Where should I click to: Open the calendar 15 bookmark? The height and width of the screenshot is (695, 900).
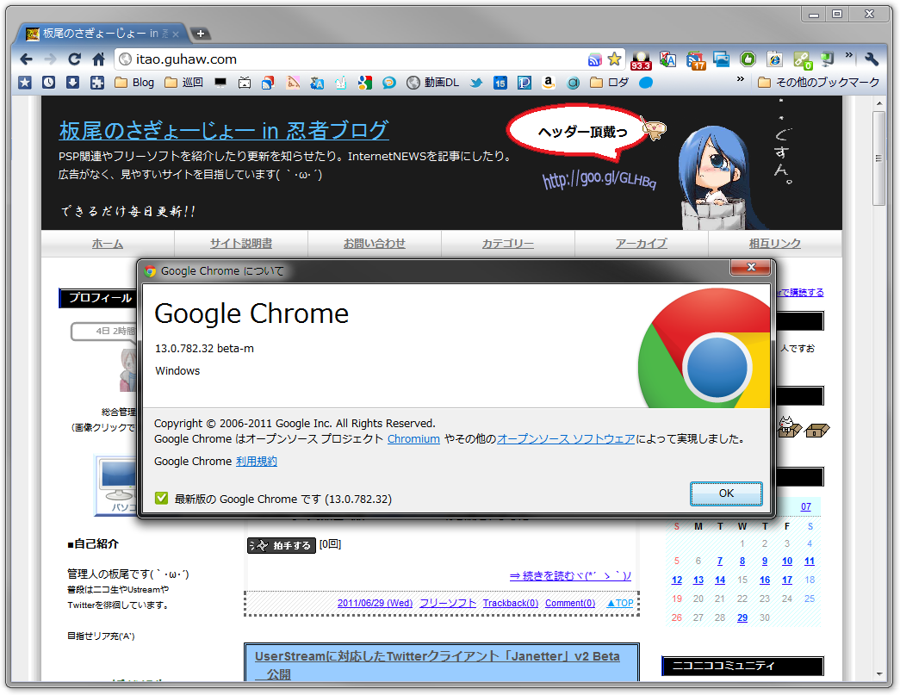click(x=500, y=83)
